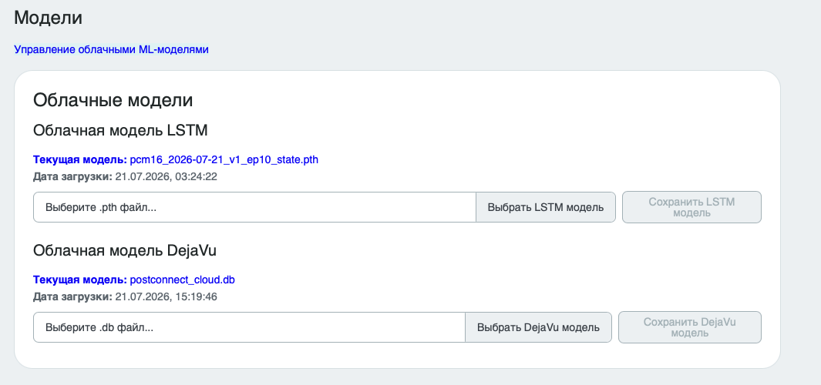Viewport: 821px width, 385px height.
Task: Click the LSTM Дата загрузки label
Action: tap(72, 177)
